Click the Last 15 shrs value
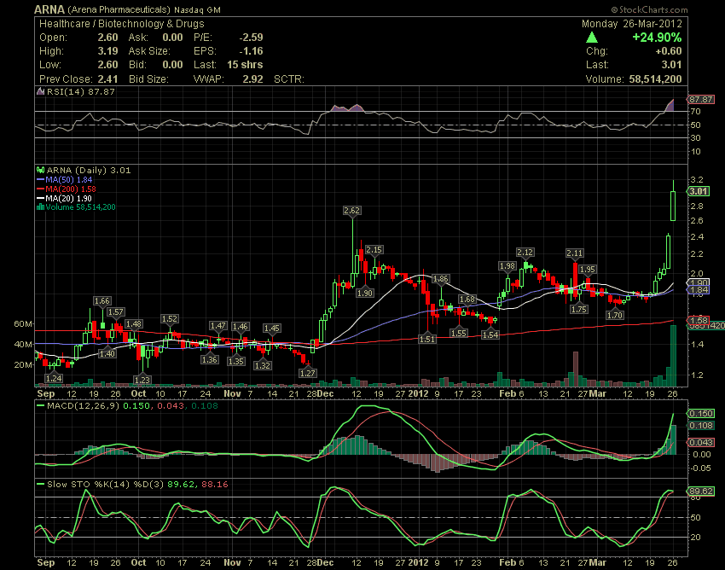This screenshot has height=570, width=725. [245, 65]
